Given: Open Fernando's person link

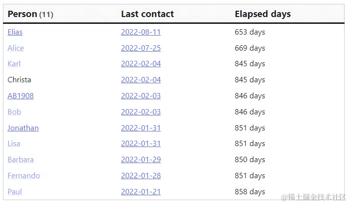Looking at the screenshot, I should coord(23,176).
